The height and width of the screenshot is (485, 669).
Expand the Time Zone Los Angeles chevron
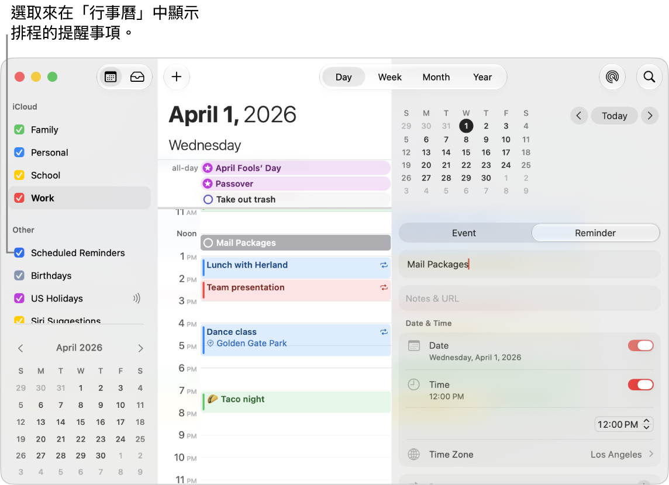[x=651, y=454]
